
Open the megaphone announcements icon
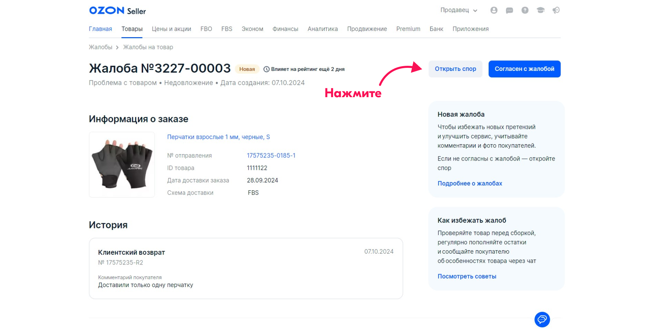556,10
